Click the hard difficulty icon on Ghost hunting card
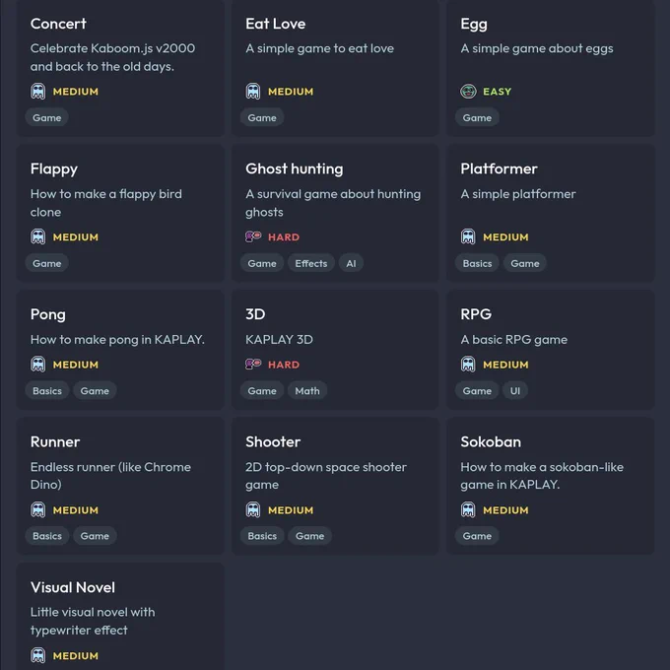The width and height of the screenshot is (670, 670). click(253, 236)
